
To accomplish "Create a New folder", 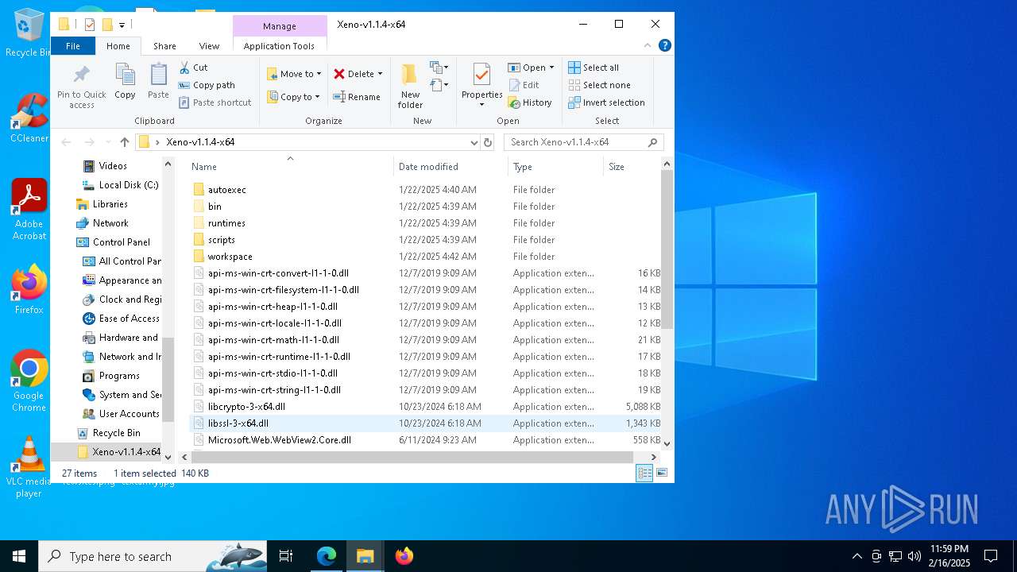I will coord(410,86).
